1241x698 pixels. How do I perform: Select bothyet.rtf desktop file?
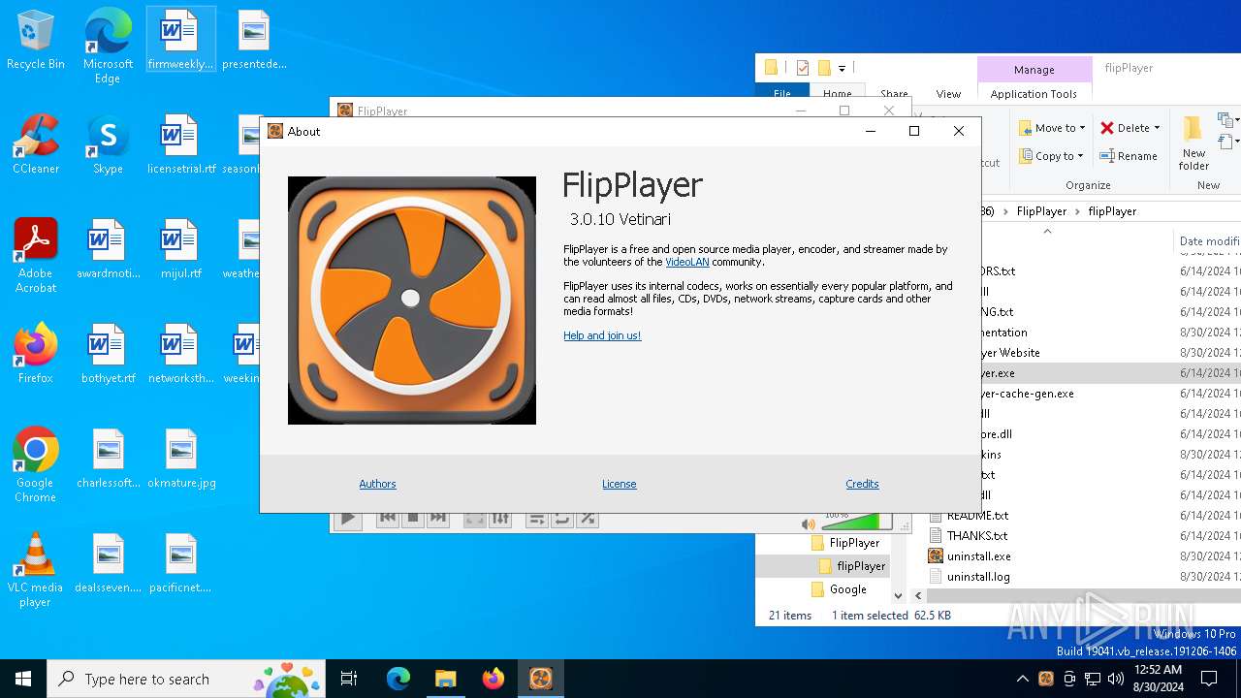click(108, 355)
